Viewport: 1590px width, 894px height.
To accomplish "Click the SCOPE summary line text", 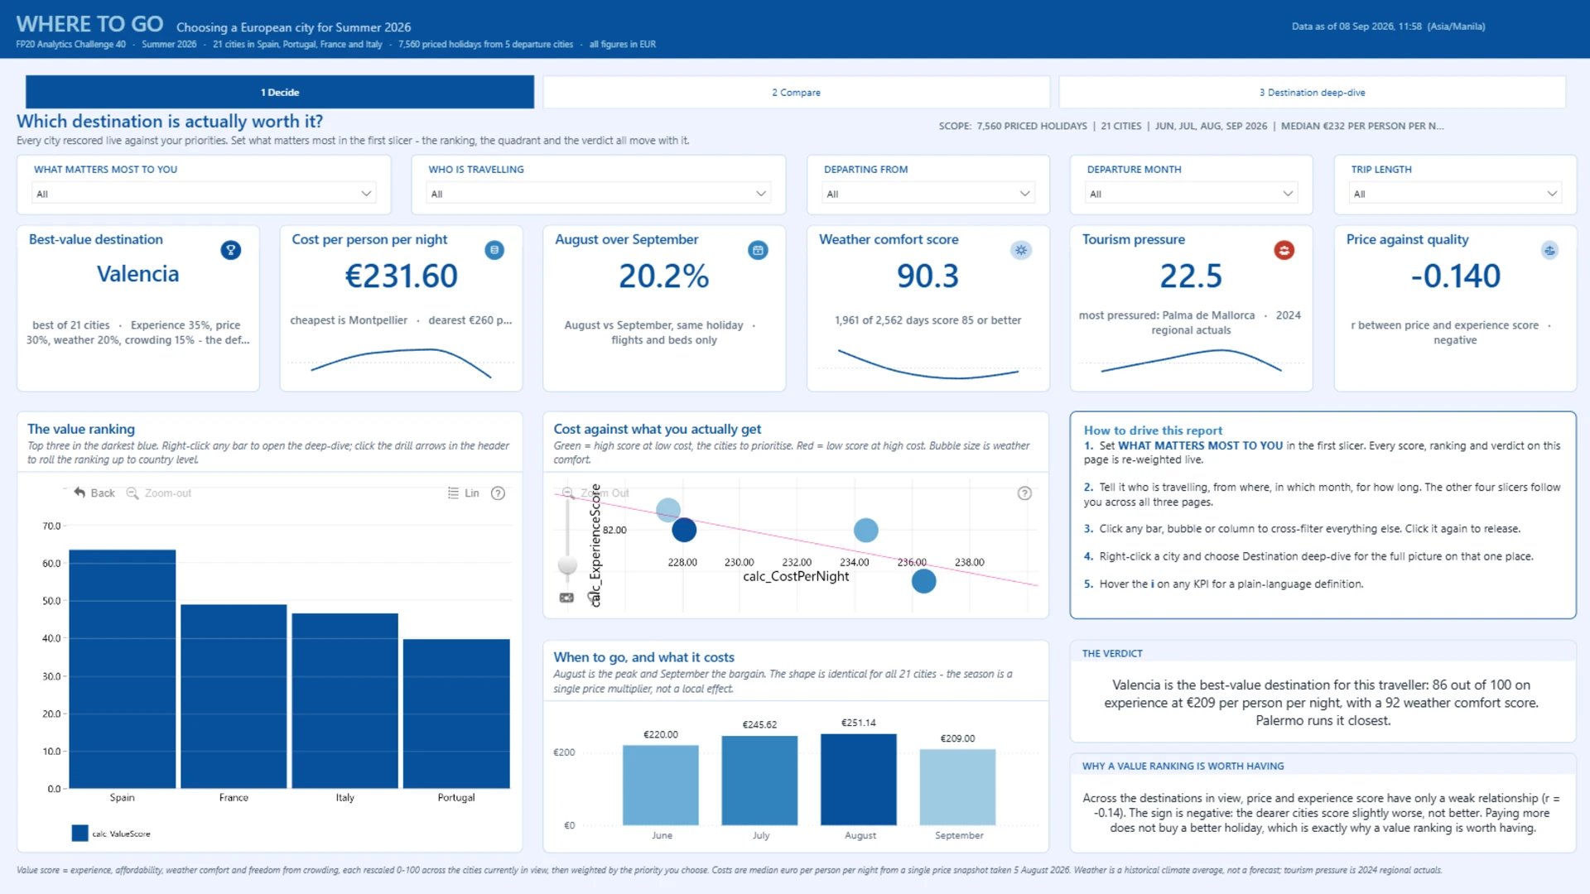I will click(1192, 126).
